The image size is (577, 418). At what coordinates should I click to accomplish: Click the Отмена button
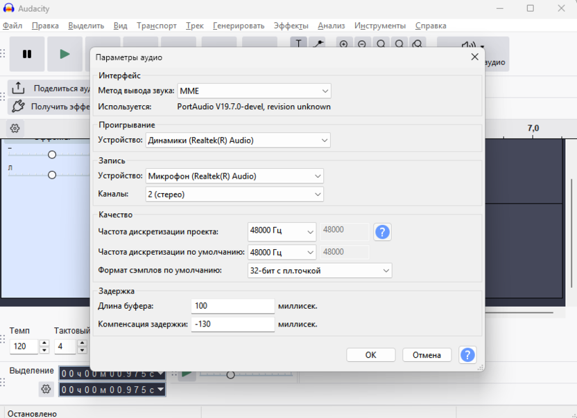pyautogui.click(x=427, y=355)
